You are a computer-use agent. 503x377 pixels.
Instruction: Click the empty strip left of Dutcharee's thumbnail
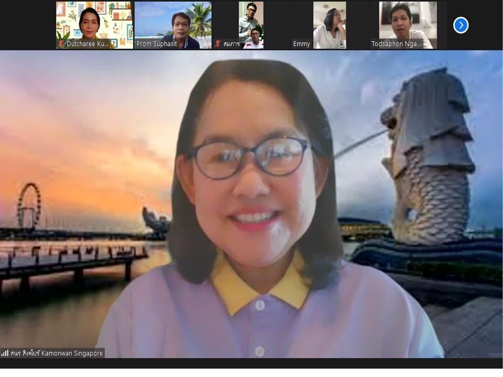point(27,25)
